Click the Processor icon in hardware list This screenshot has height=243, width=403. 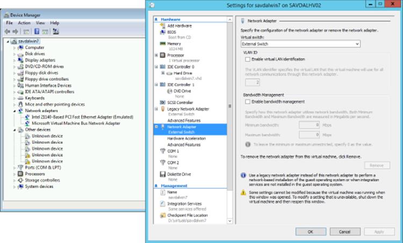click(x=162, y=55)
